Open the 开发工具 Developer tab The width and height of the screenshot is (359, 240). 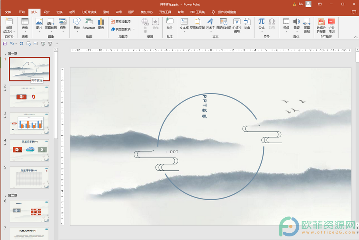[x=165, y=12]
